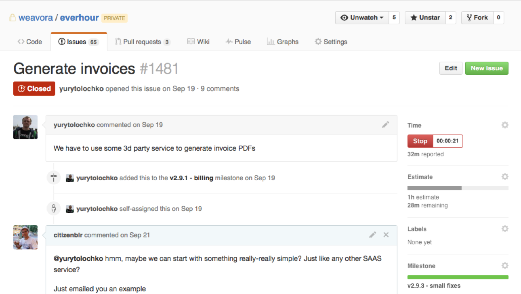Open the everhour repository link

coord(80,18)
